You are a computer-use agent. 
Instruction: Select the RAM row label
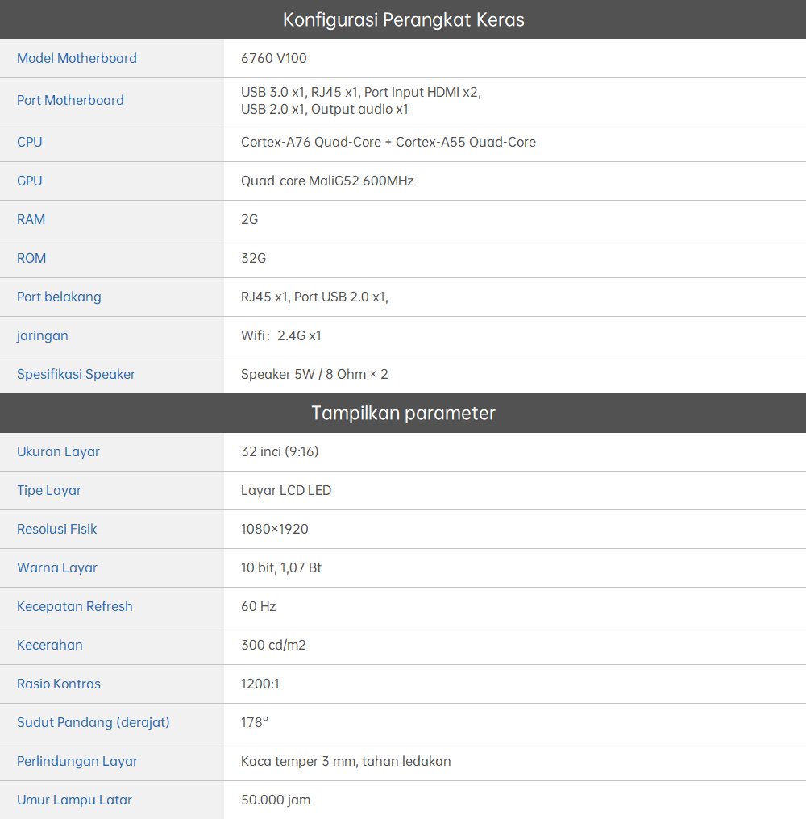(31, 219)
